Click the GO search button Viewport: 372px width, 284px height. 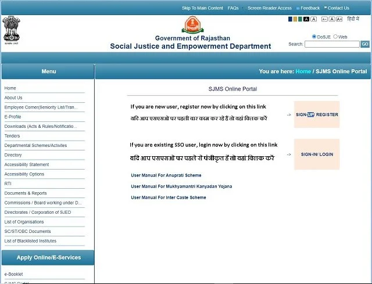365,44
